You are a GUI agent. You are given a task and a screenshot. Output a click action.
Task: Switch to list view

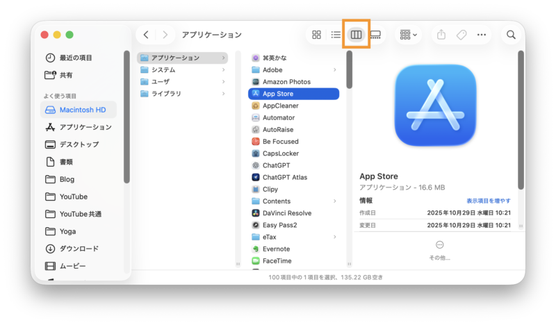(x=336, y=35)
